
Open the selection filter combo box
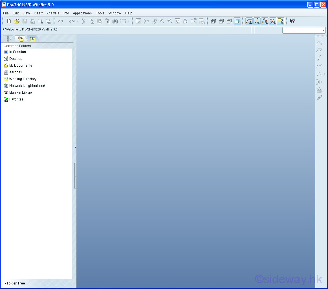[304, 30]
